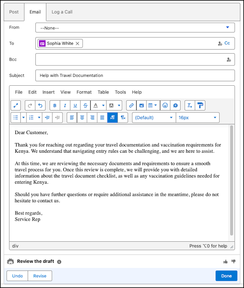This screenshot has height=288, width=244.
Task: Open the table insert dropdown
Action: click(x=153, y=106)
